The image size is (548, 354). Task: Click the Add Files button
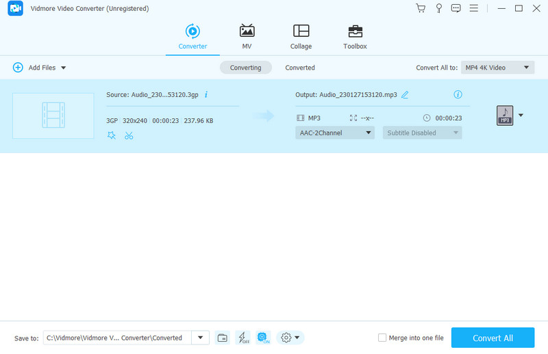[x=34, y=67]
